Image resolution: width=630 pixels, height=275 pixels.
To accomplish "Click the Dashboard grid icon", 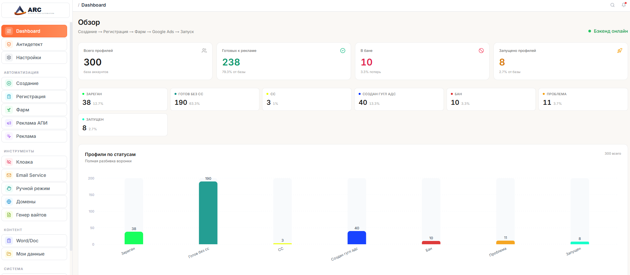I will tap(9, 31).
